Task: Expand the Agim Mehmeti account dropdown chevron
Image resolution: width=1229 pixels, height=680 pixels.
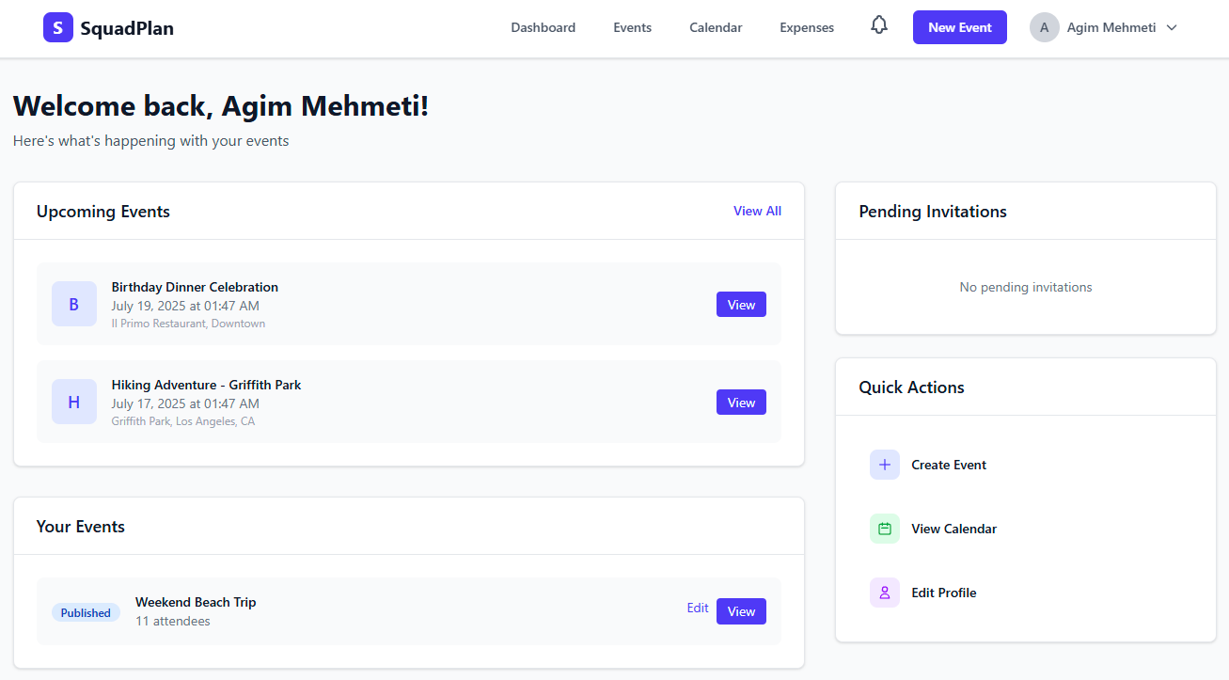Action: [x=1172, y=27]
